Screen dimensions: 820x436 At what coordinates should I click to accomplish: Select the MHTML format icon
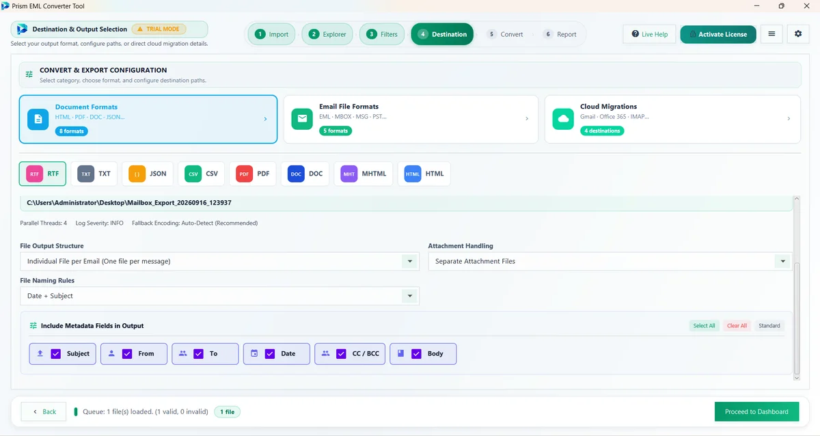click(349, 174)
